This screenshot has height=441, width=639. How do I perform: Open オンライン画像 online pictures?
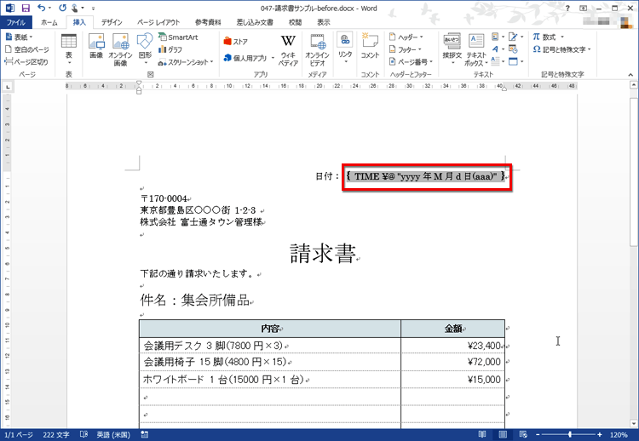pos(121,49)
